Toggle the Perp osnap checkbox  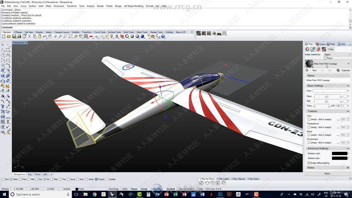pyautogui.click(x=52, y=179)
